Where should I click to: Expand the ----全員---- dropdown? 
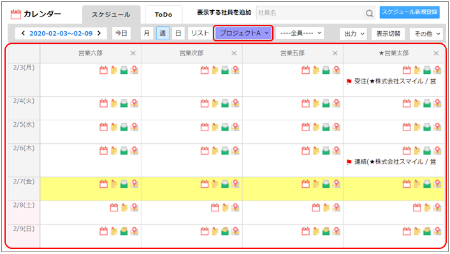(300, 33)
